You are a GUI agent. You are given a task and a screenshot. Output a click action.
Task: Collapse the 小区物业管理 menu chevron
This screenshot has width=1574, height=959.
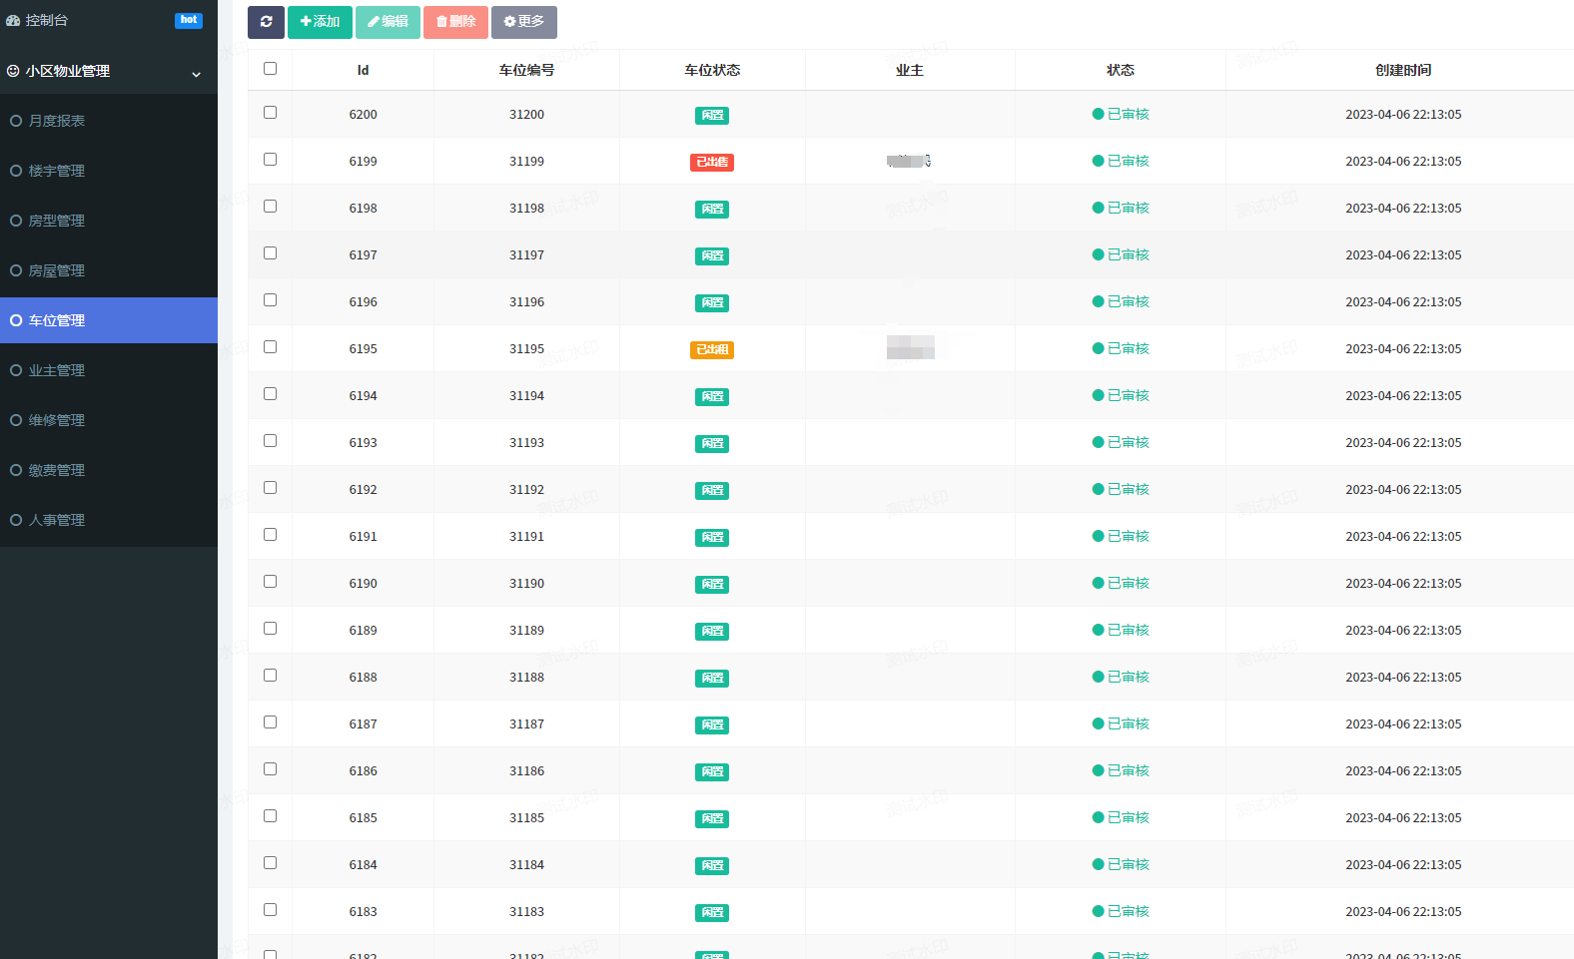tap(196, 74)
